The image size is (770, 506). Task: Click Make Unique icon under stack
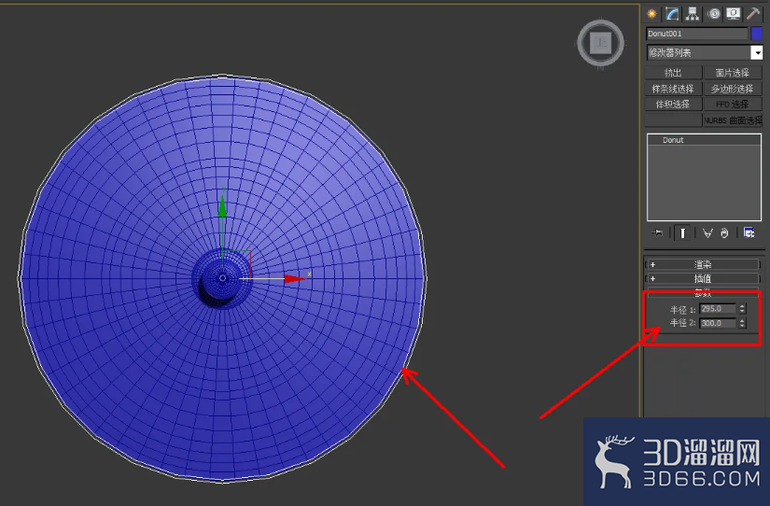tap(707, 232)
